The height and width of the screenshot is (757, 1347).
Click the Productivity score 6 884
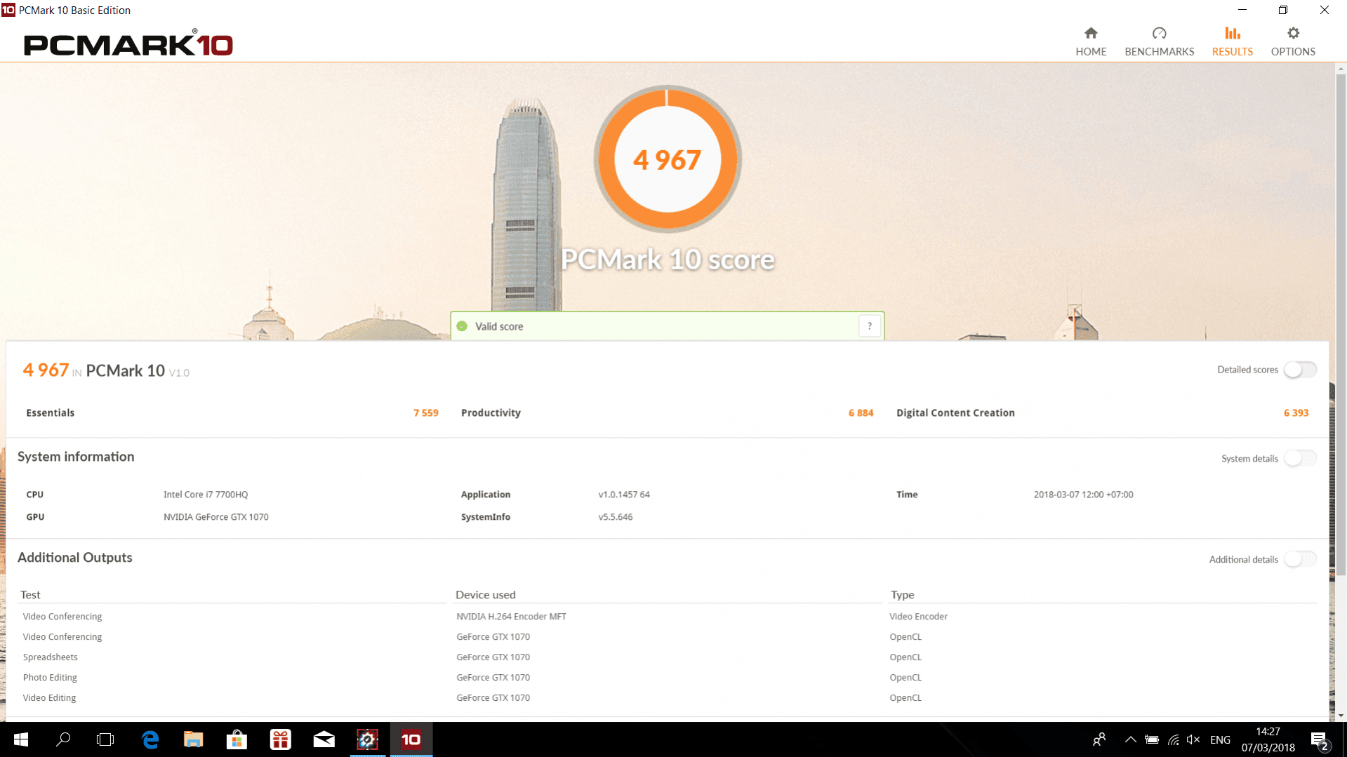(x=861, y=413)
